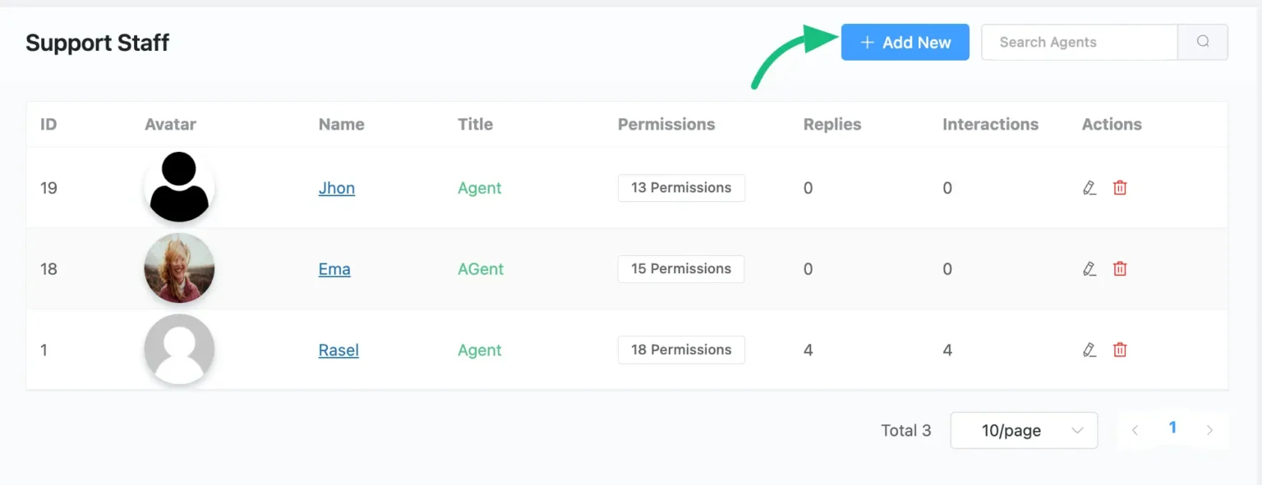Click the Add New button
The width and height of the screenshot is (1262, 485).
(x=905, y=43)
